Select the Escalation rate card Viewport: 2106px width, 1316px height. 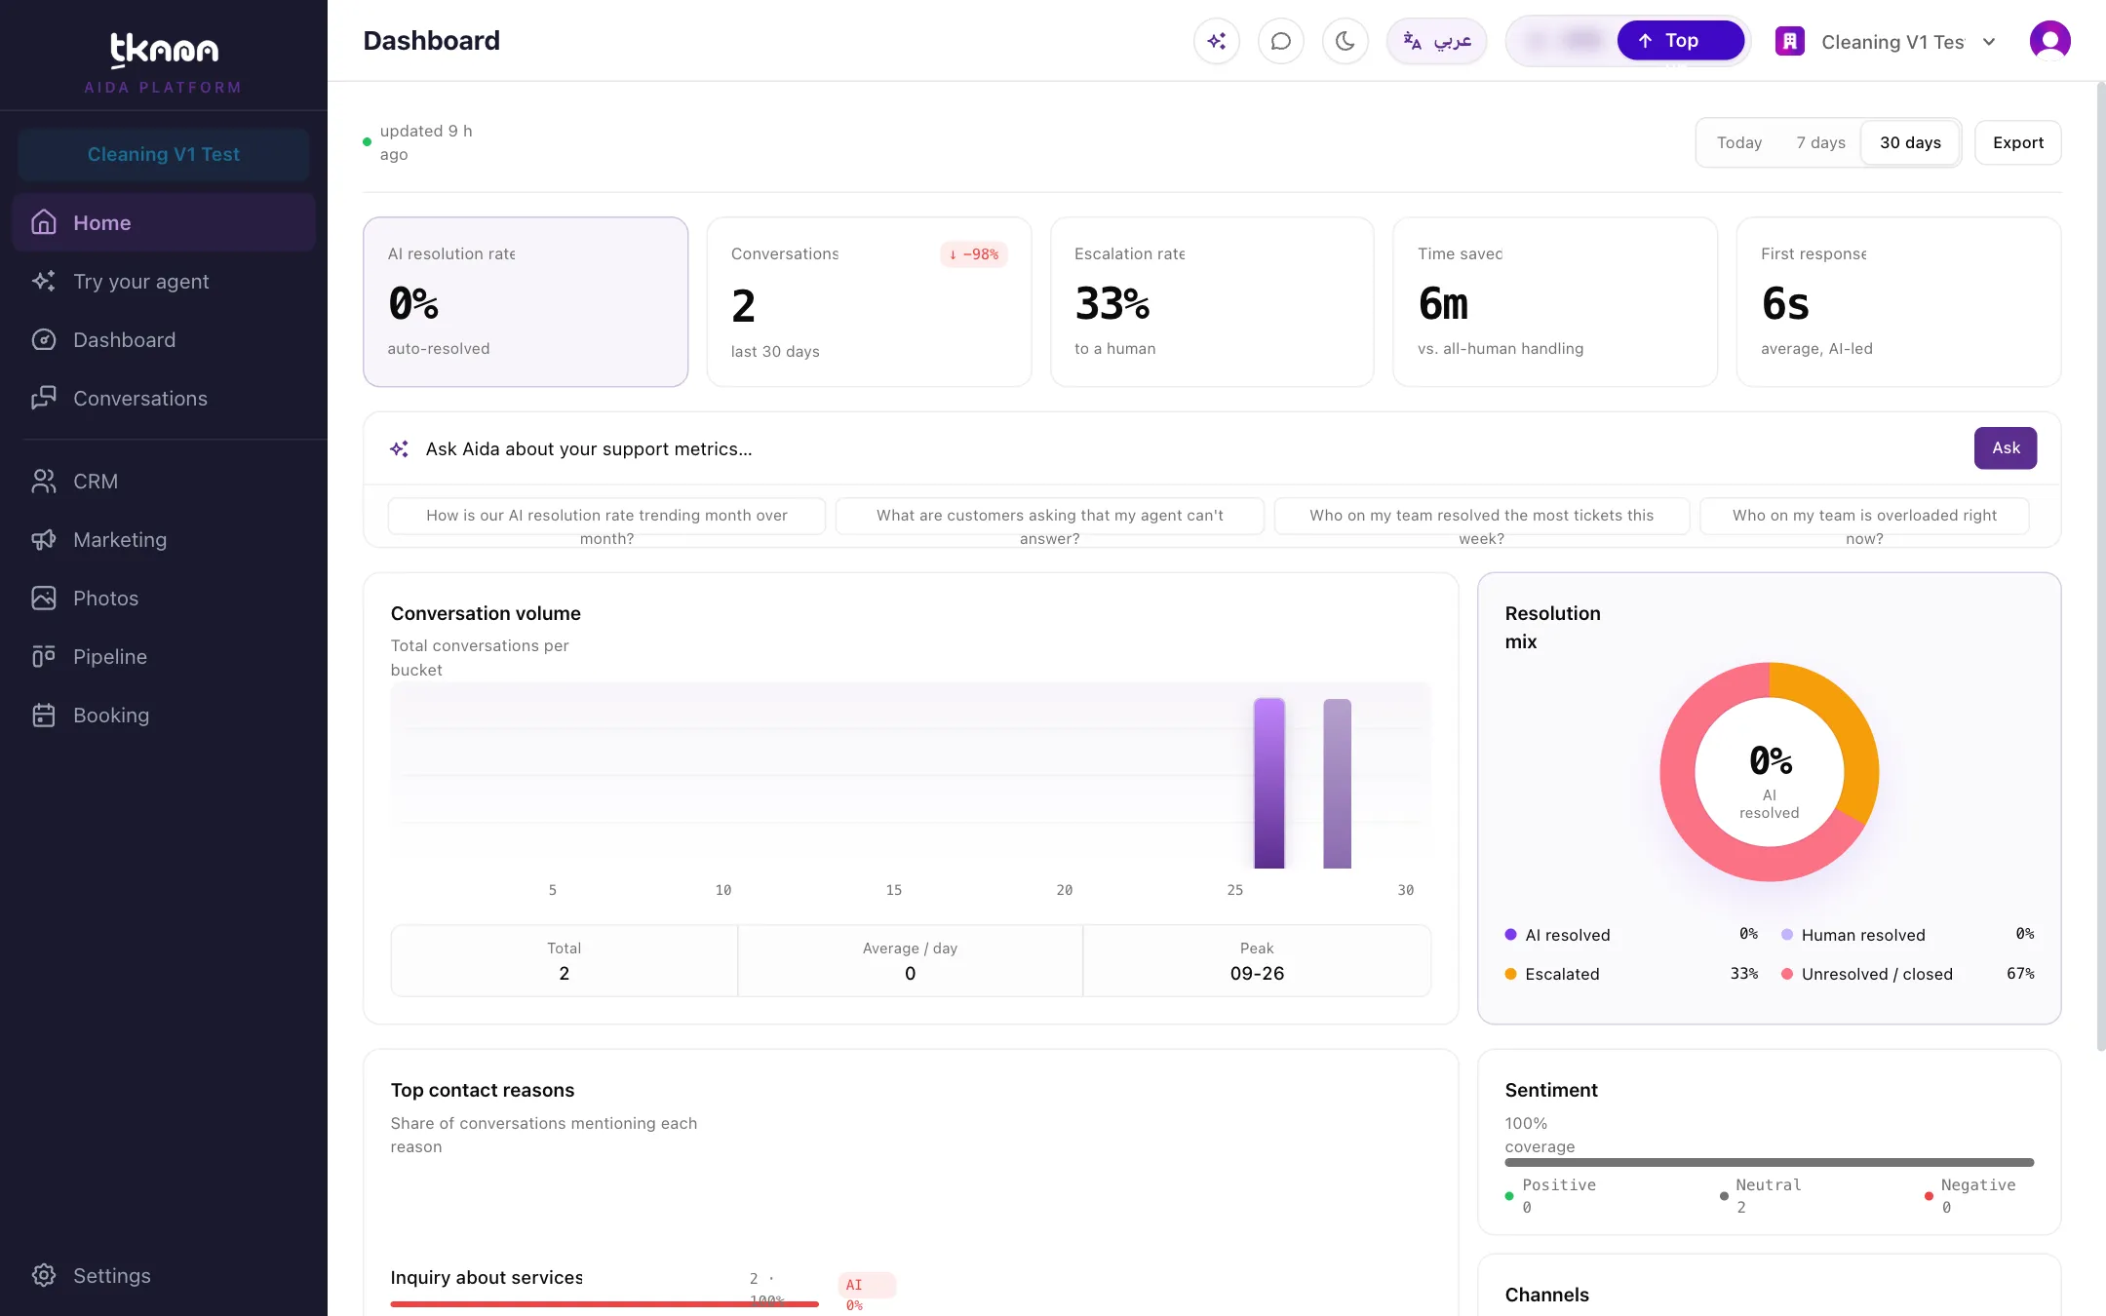(1212, 302)
